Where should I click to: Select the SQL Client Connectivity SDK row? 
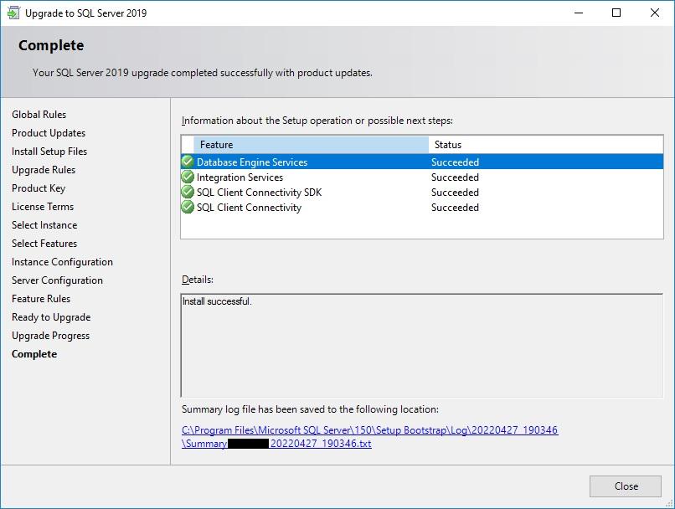259,193
